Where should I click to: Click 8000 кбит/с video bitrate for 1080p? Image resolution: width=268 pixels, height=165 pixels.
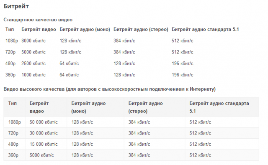pyautogui.click(x=33, y=41)
